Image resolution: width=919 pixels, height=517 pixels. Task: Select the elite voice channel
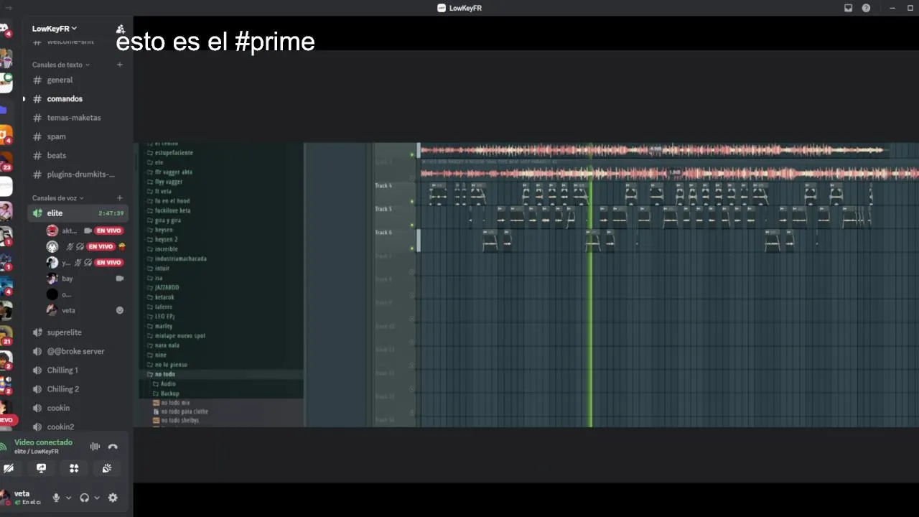(x=77, y=213)
